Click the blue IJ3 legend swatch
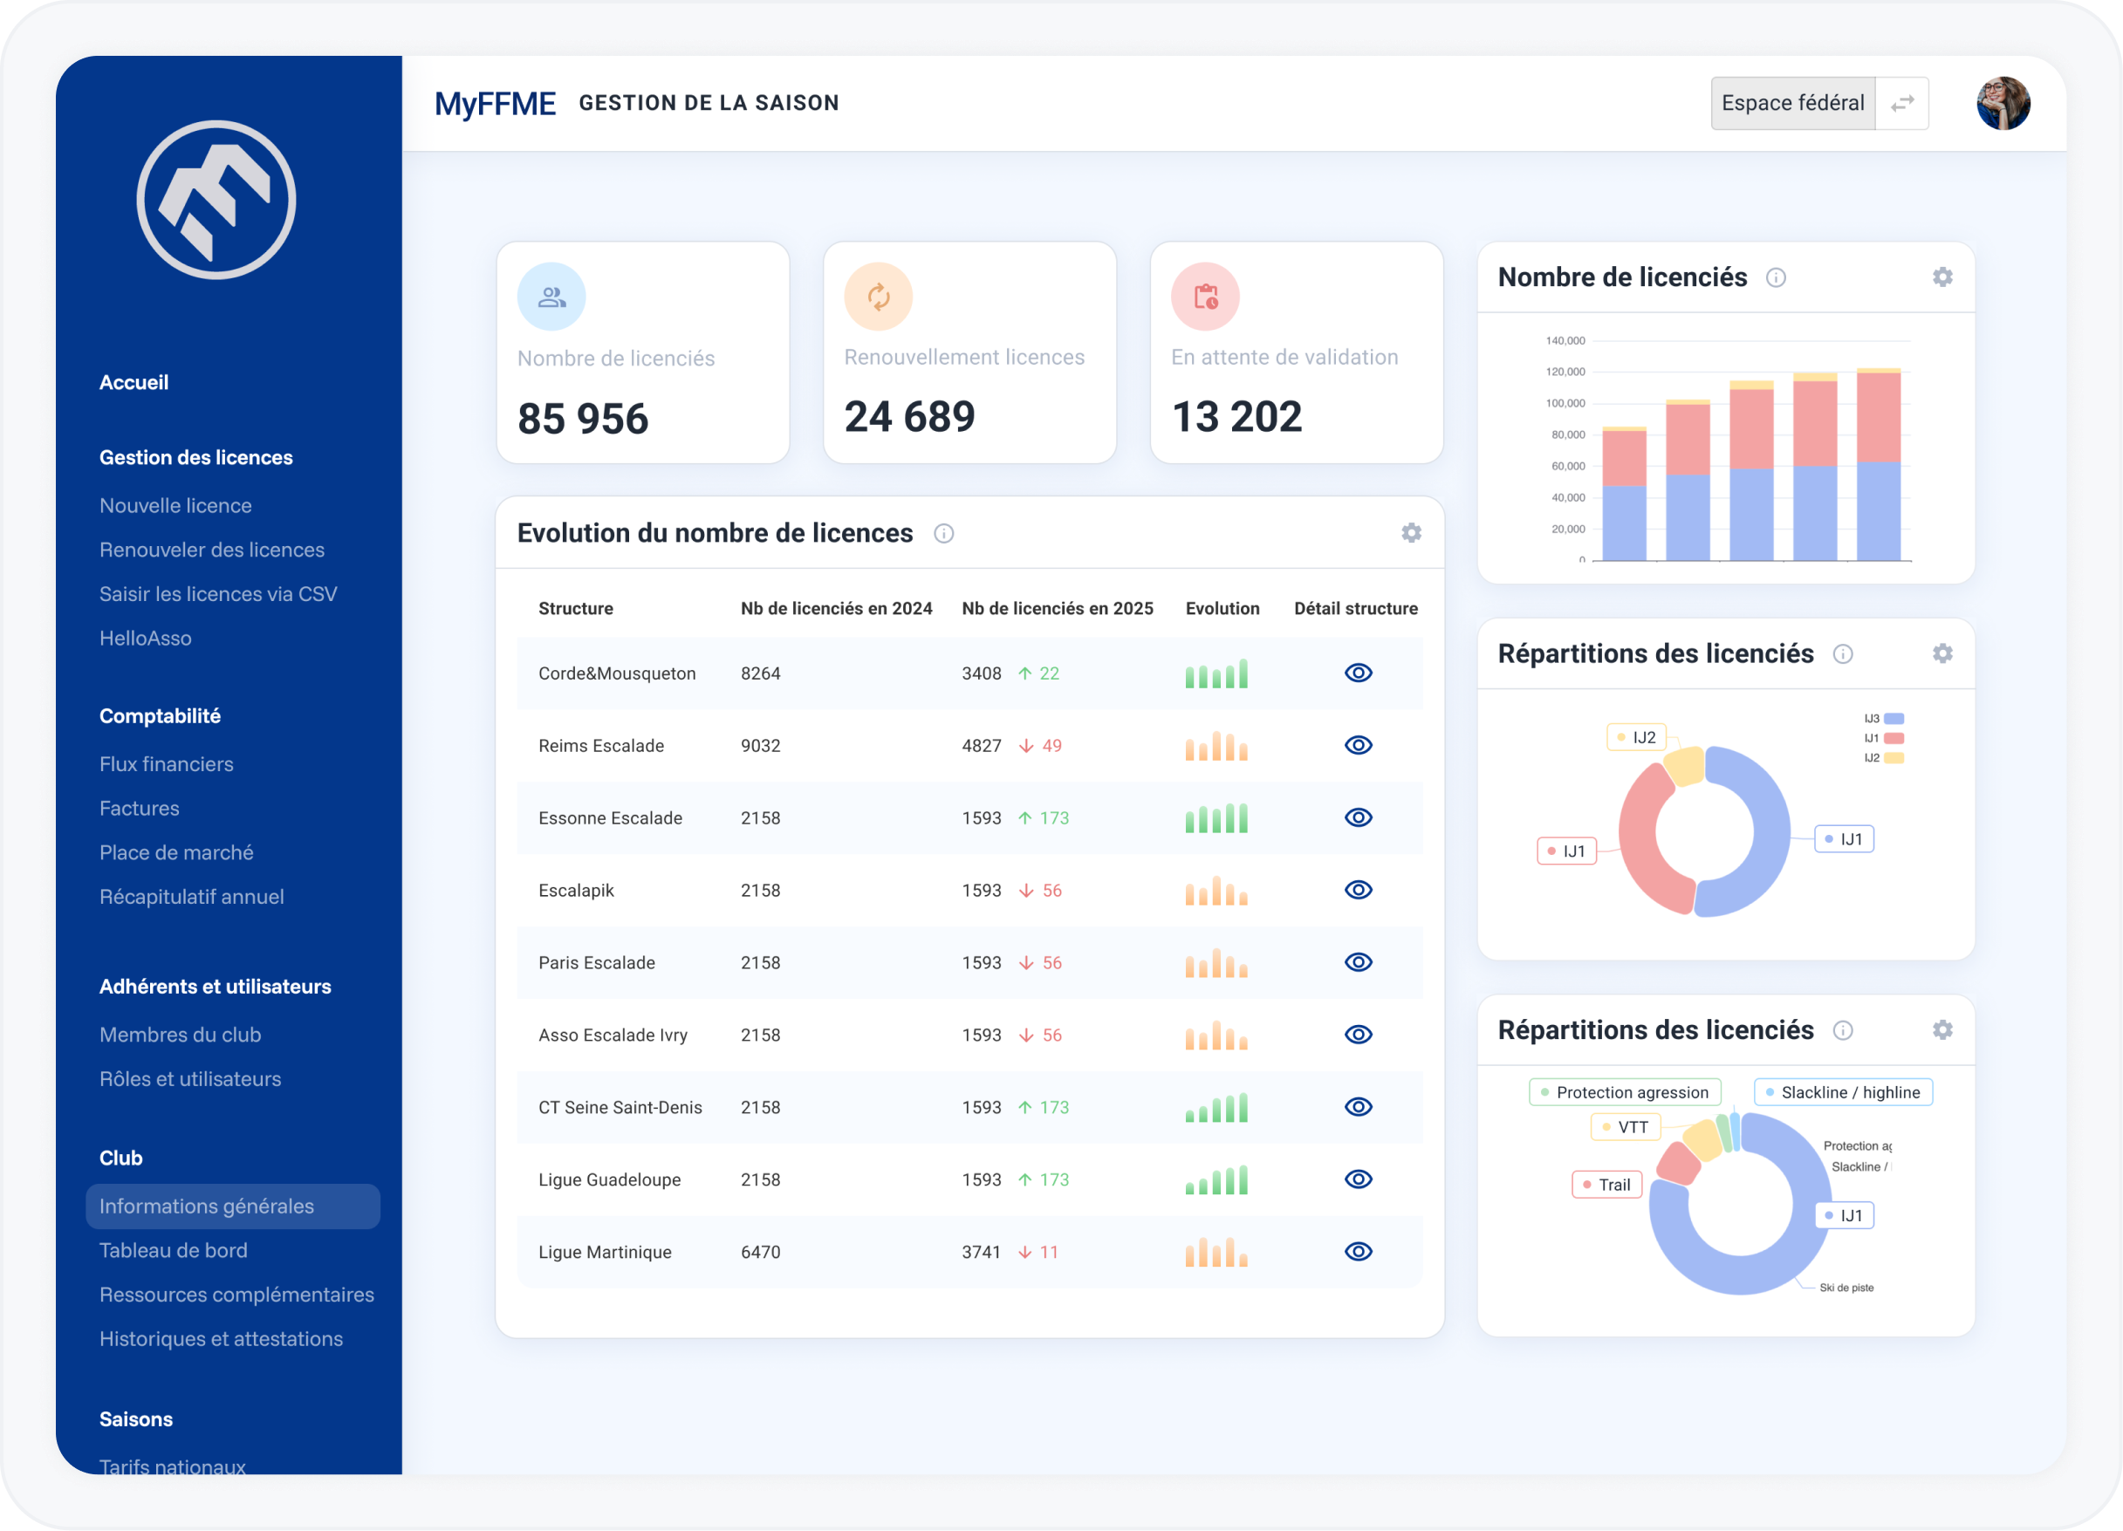 click(1893, 719)
